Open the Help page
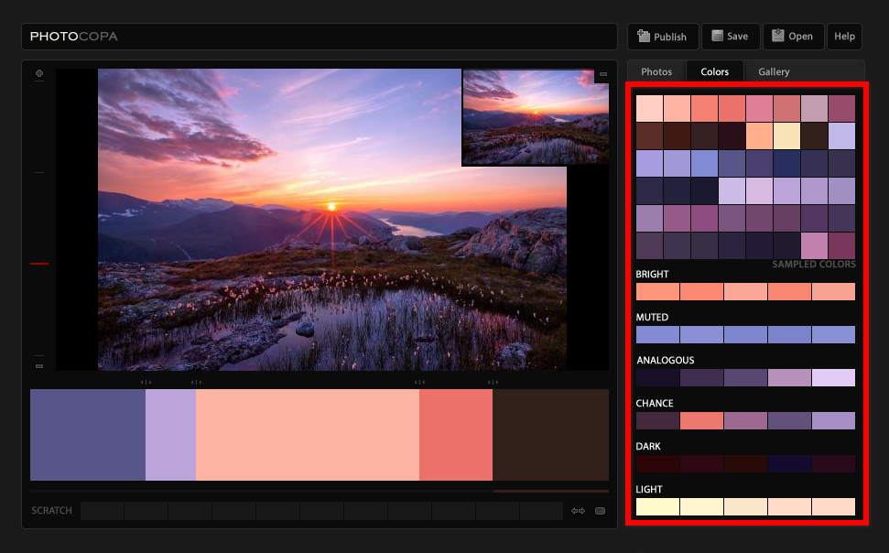This screenshot has width=889, height=553. click(x=844, y=37)
